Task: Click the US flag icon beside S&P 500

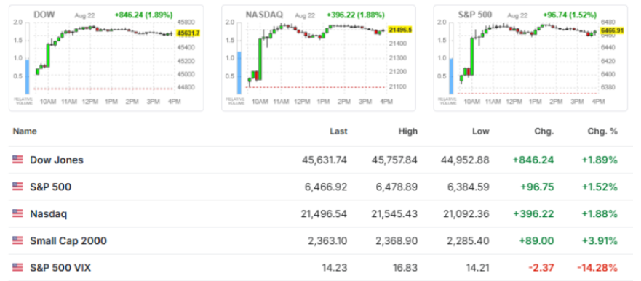Action: click(17, 187)
